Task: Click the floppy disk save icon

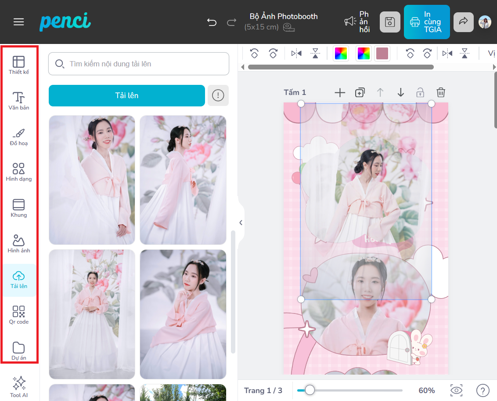Action: click(389, 22)
